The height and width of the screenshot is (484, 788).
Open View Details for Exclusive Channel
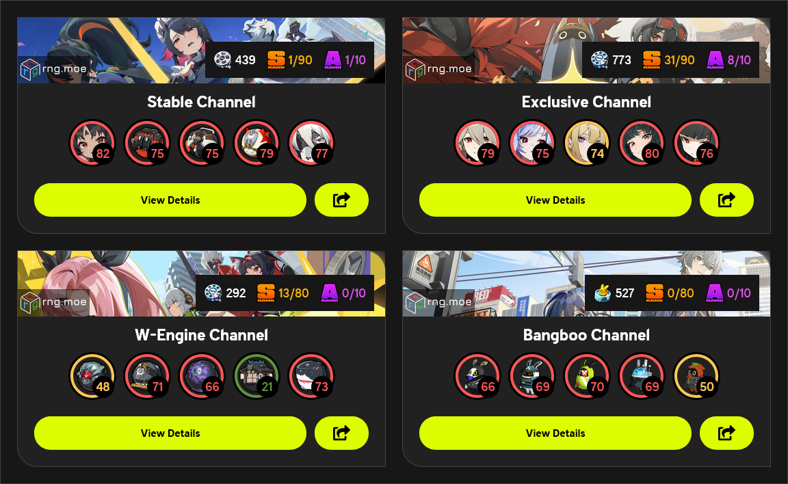555,200
